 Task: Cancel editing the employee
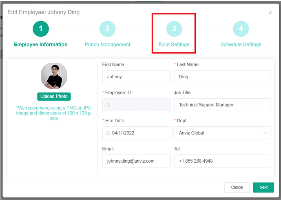237,188
